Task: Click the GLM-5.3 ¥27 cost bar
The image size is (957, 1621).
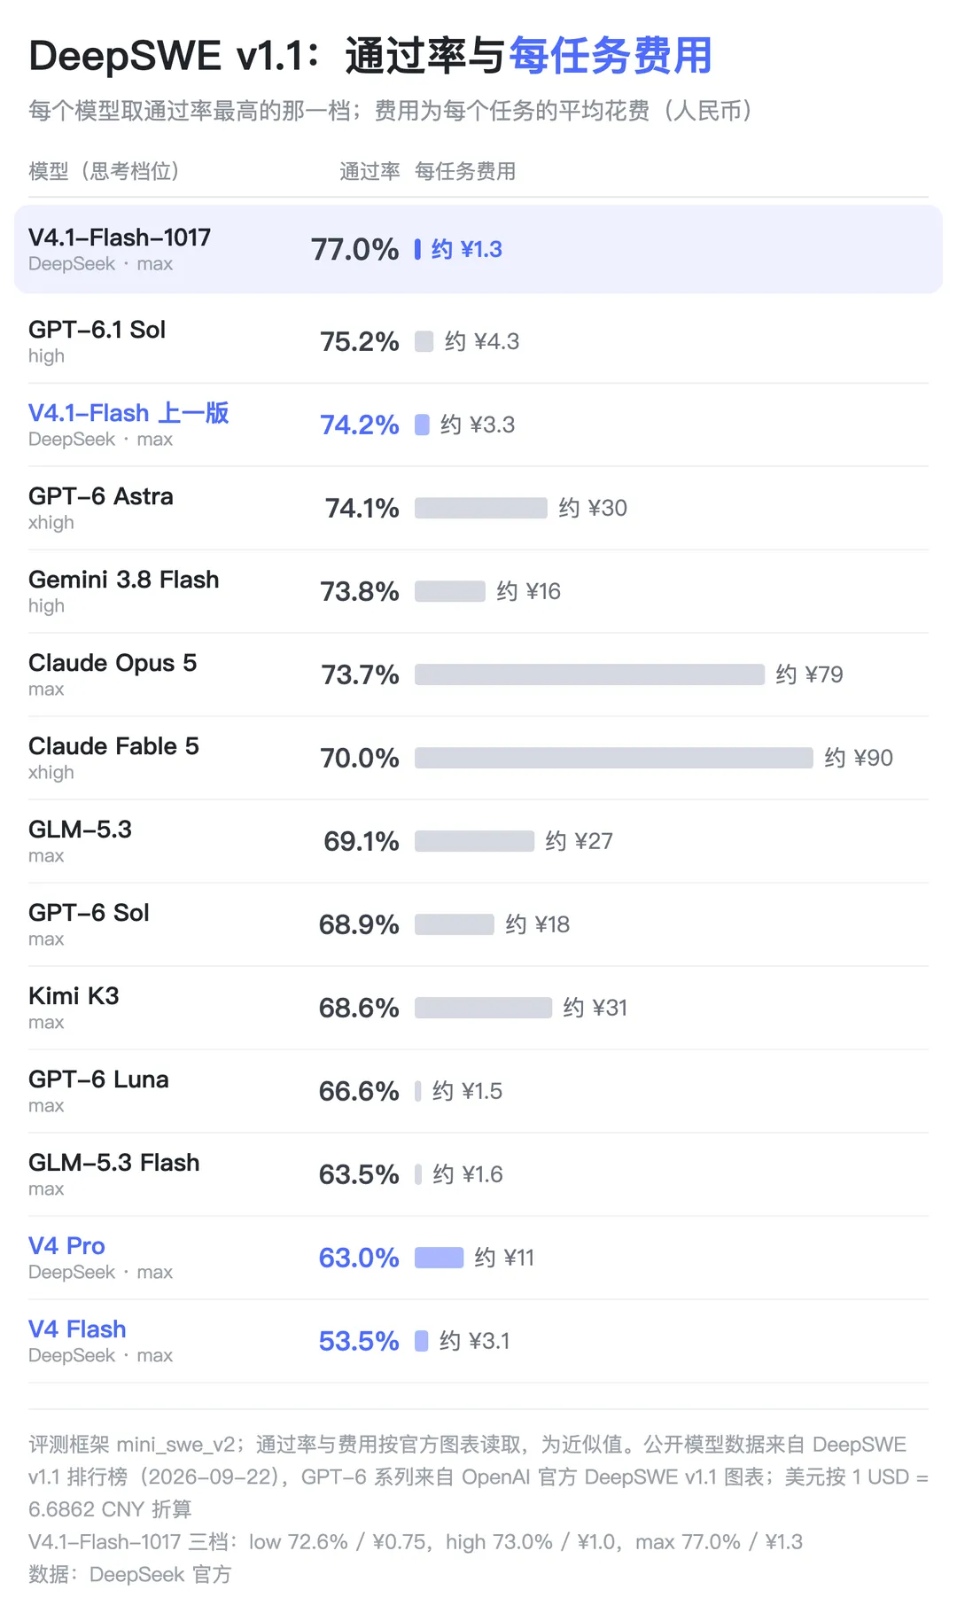Action: 474,841
